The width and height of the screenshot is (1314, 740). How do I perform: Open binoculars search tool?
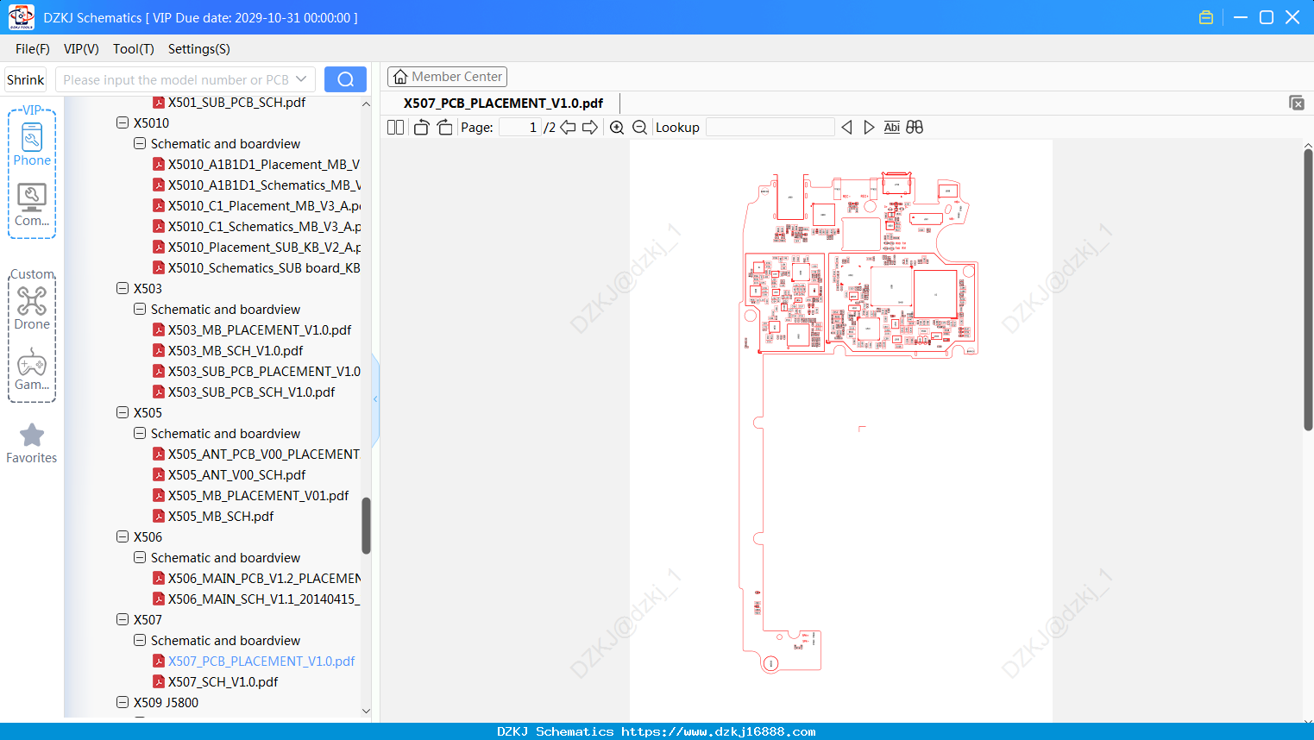(915, 127)
